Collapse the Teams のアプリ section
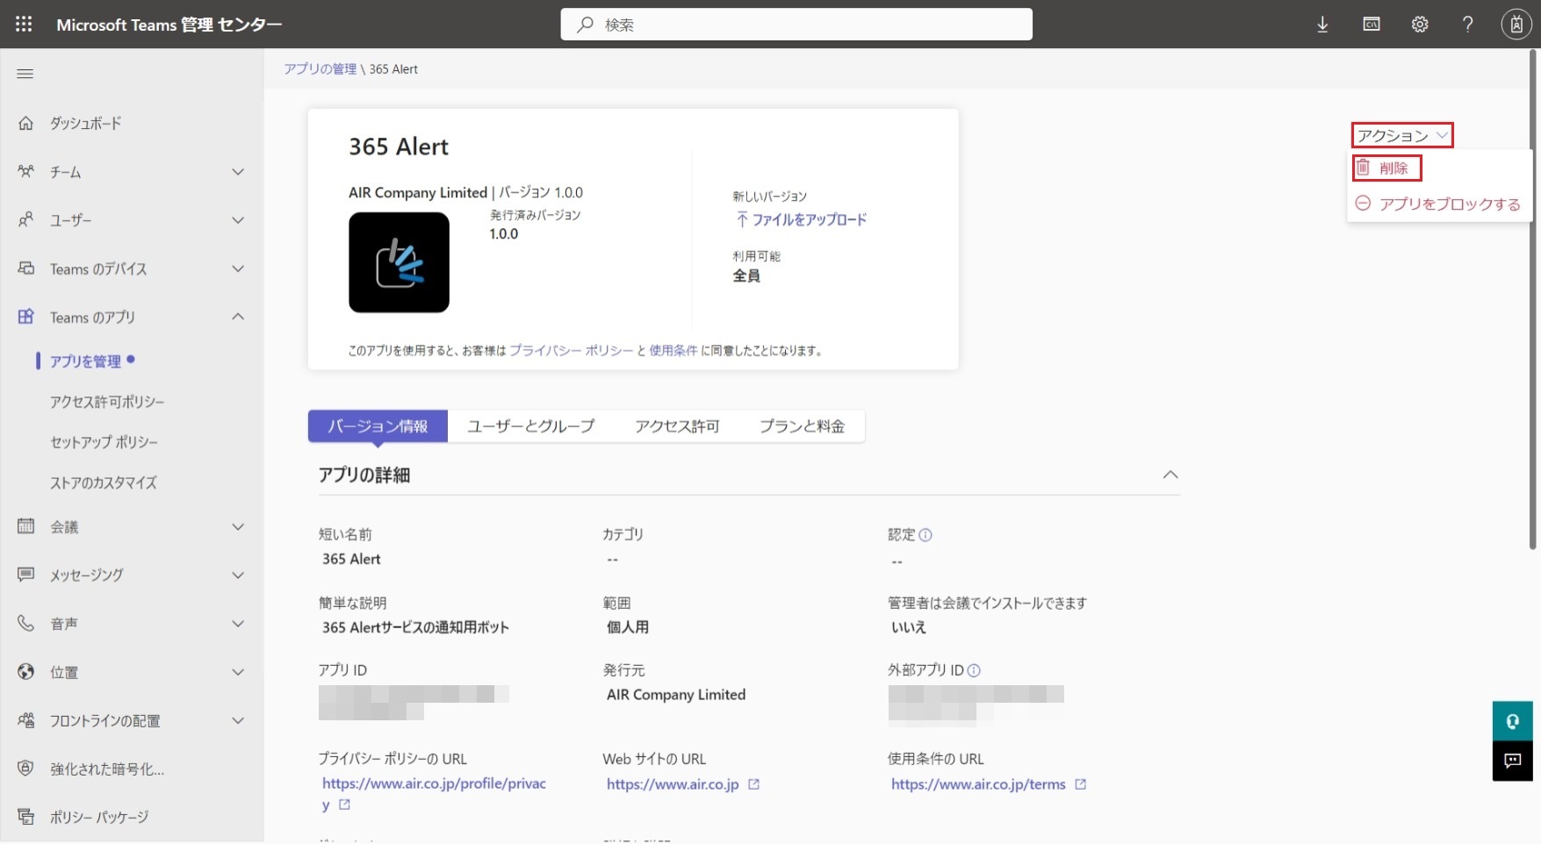 237,317
